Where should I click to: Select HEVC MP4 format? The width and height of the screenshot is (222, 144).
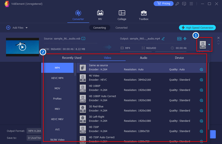point(57,78)
